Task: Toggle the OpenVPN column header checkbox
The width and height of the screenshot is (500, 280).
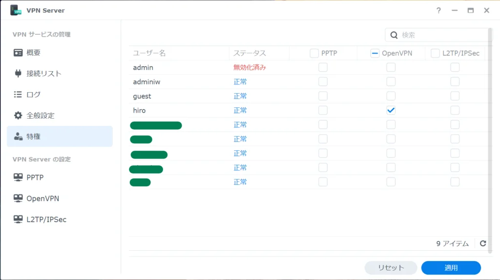Action: 375,54
